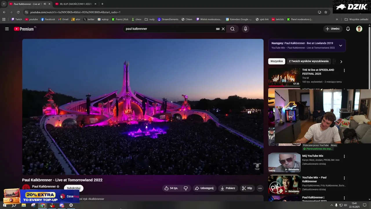
Task: Open options for YouTube Mix – Paul Kalkbrenner
Action: [344, 178]
